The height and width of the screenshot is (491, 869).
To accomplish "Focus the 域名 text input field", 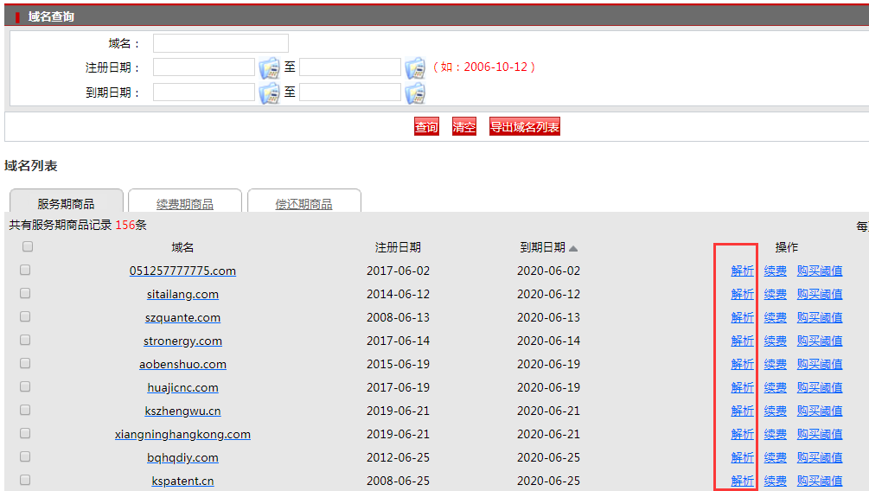I will pyautogui.click(x=220, y=43).
